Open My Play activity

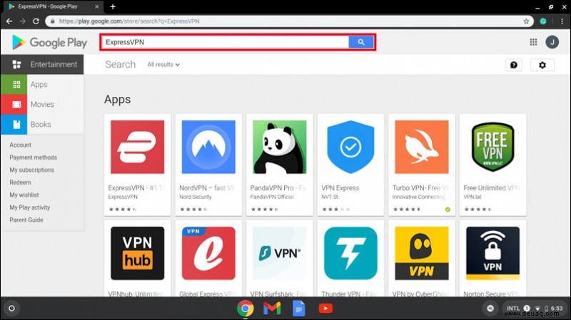click(29, 207)
